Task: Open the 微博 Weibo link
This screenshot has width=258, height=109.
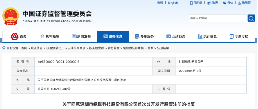Action: click(x=212, y=3)
